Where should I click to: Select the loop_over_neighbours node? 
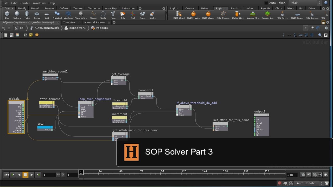click(x=86, y=109)
